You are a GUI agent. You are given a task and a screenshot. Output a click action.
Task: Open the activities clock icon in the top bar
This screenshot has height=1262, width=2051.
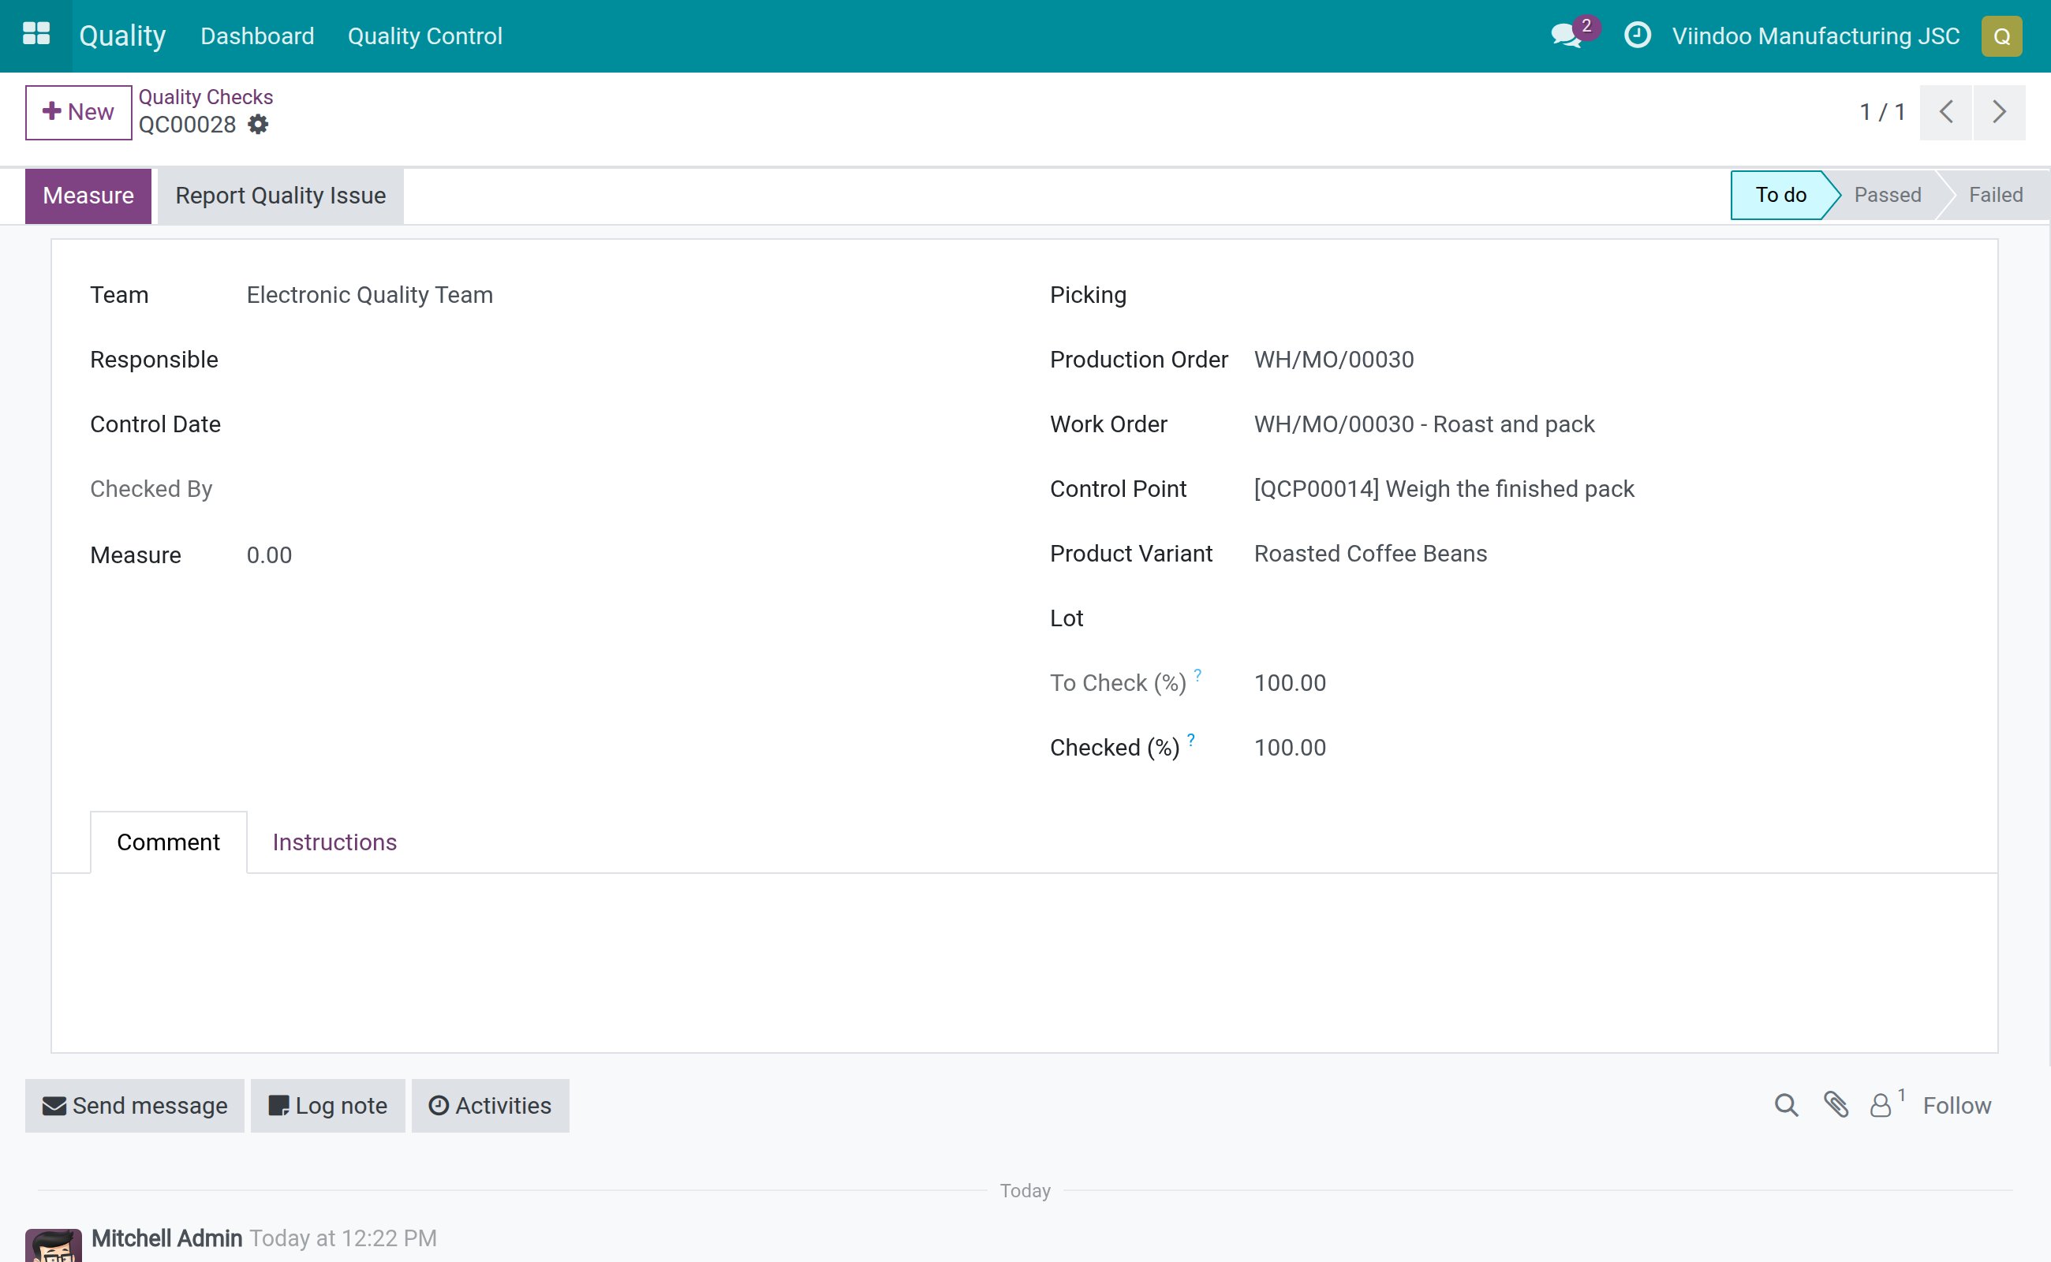1637,35
